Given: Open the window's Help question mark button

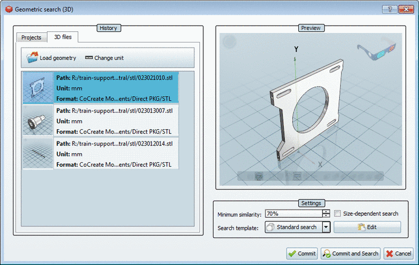Looking at the screenshot, I should [x=389, y=10].
